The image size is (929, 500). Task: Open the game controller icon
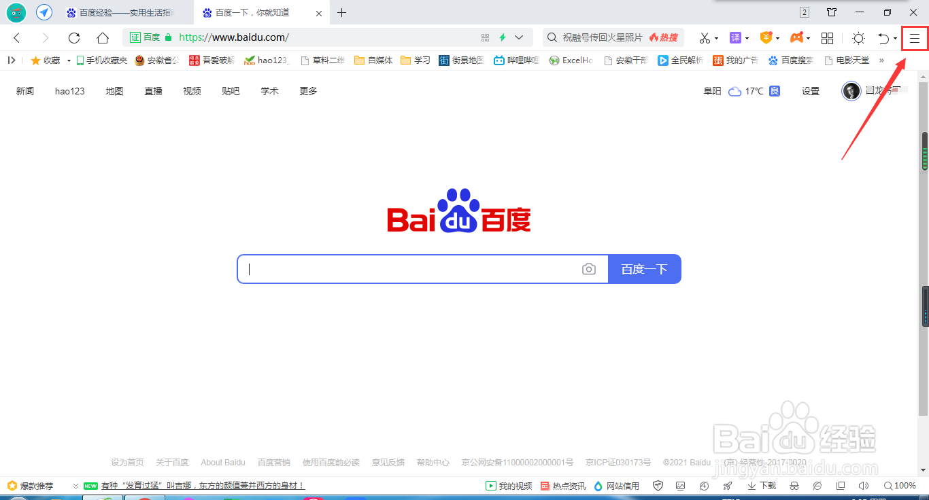796,38
